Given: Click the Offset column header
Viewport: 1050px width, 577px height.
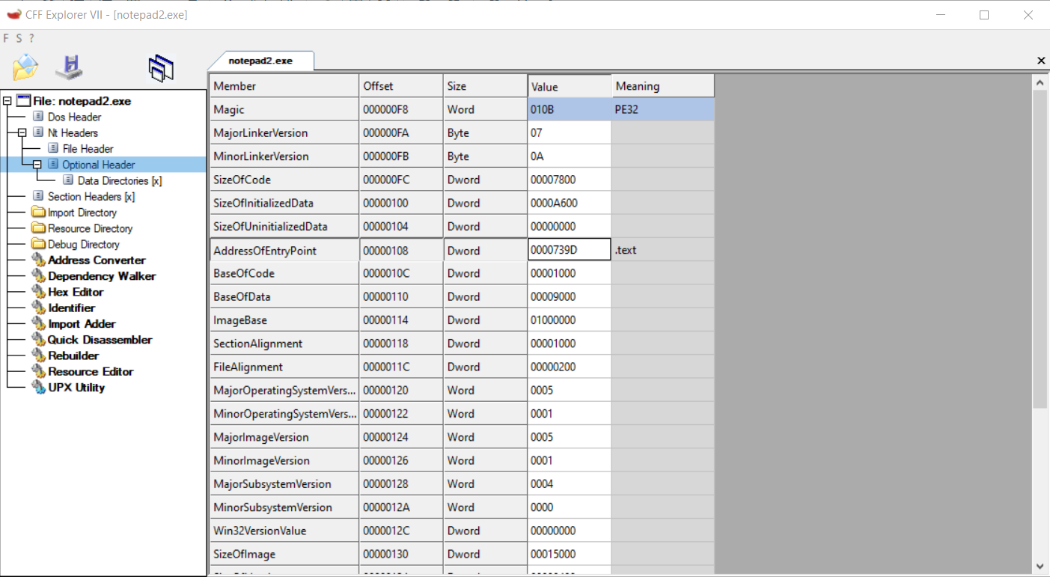Looking at the screenshot, I should pos(401,86).
